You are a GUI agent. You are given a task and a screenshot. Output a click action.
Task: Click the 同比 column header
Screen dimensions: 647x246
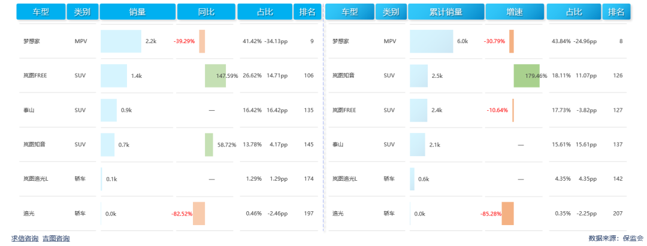[206, 12]
